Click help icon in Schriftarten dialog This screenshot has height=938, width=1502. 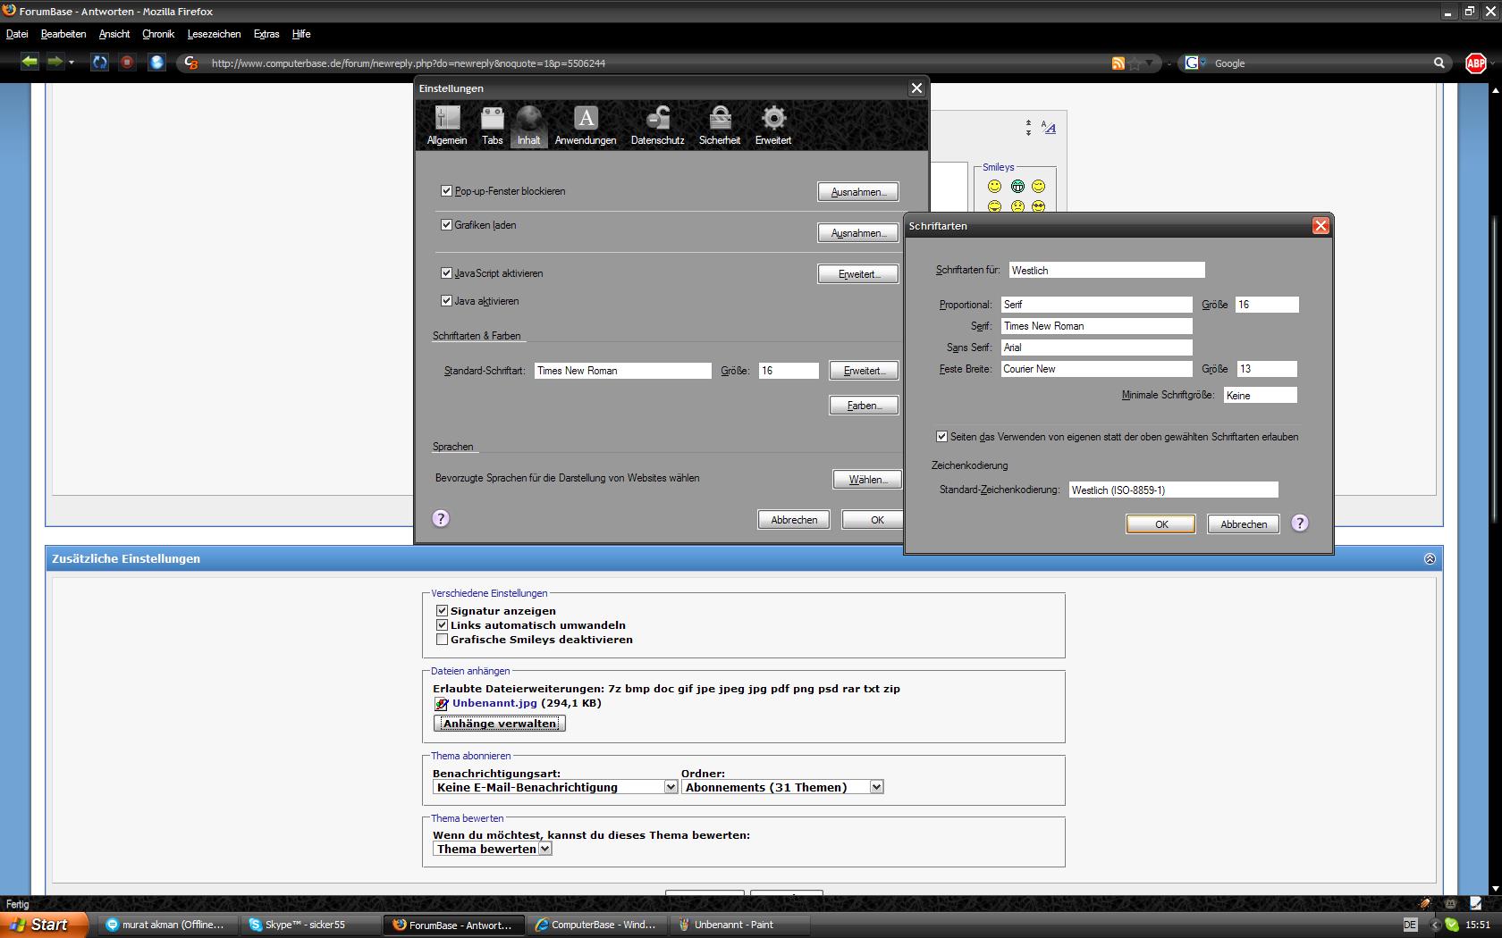tap(1300, 523)
